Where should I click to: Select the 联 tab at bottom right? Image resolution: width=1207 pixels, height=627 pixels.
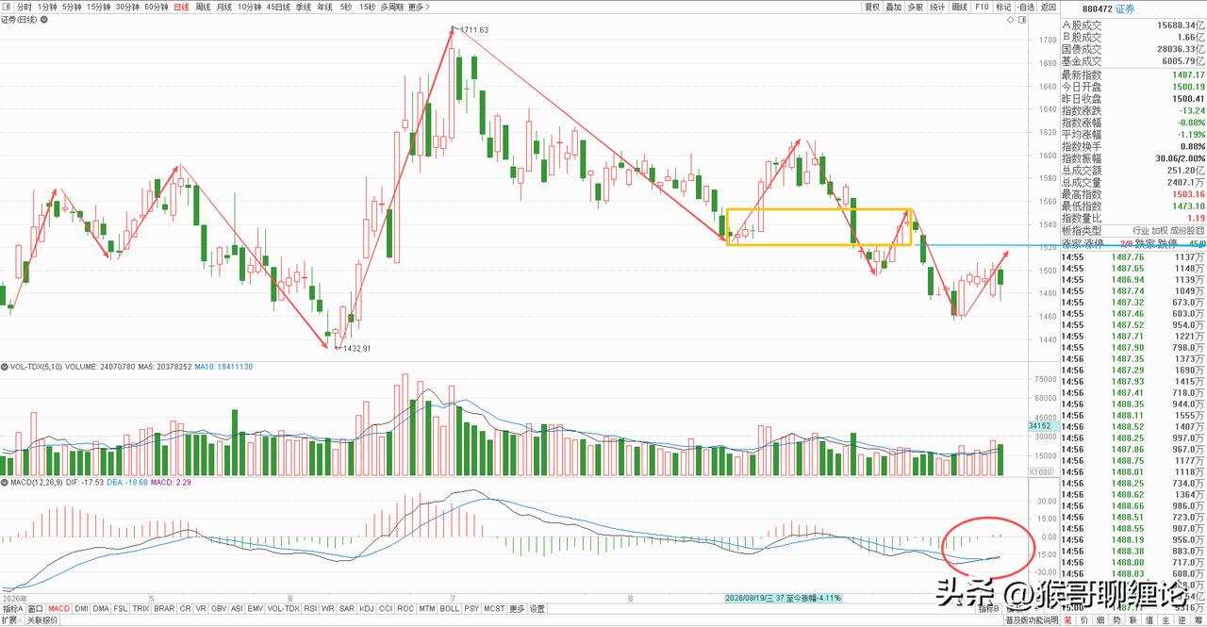point(1133,620)
